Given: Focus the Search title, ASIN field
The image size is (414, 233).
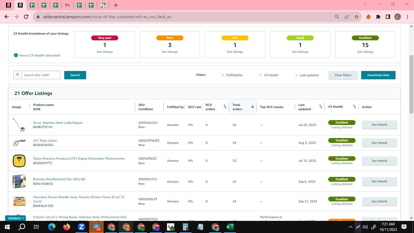Looking at the screenshot, I should coord(41,75).
